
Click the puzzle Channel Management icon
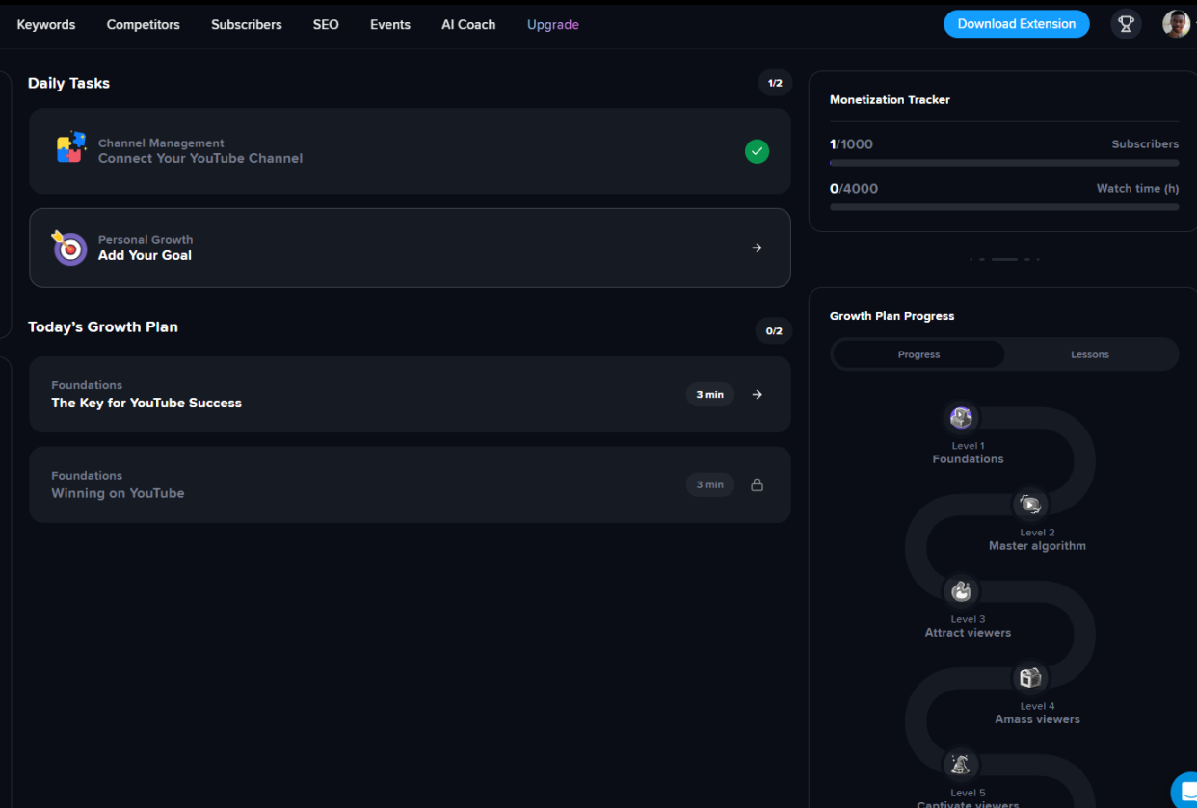[70, 147]
